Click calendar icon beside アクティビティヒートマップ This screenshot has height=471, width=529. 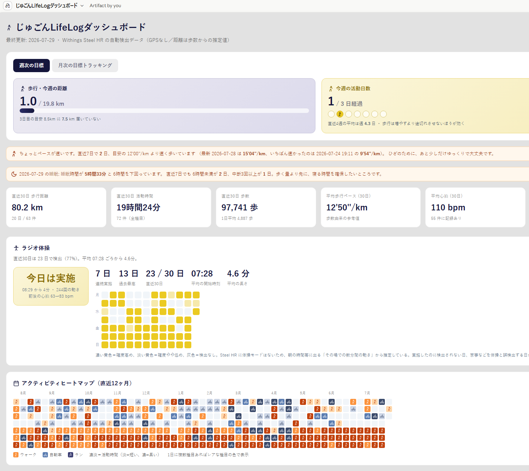(16, 383)
